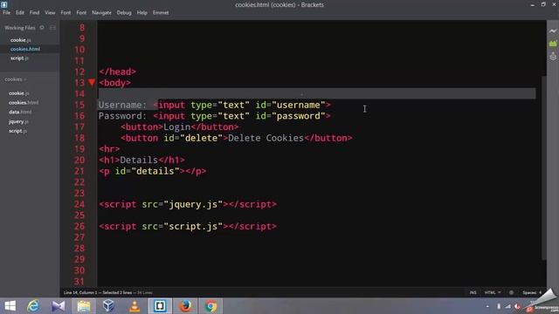Click line number 20 in gutter
The height and width of the screenshot is (314, 559).
79,160
